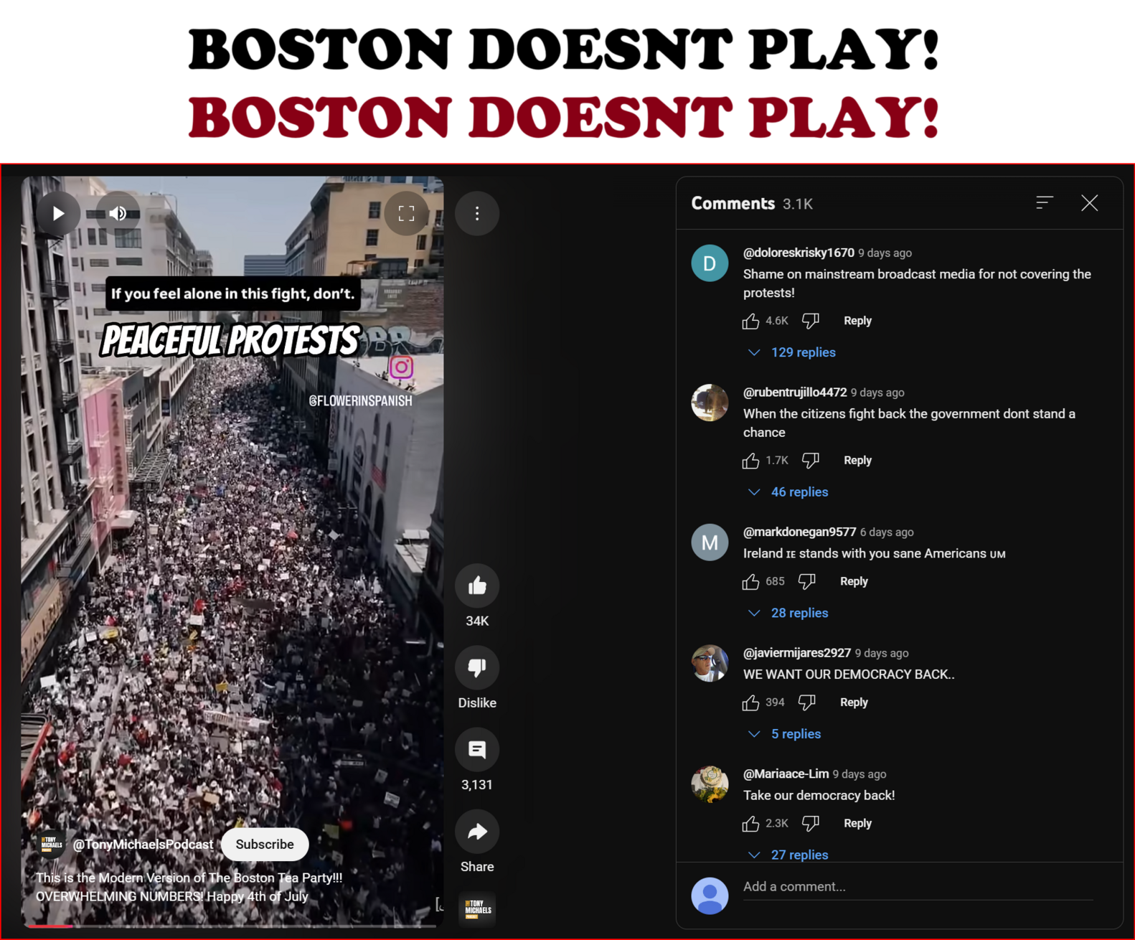The width and height of the screenshot is (1135, 940).
Task: Click the red video progress bar
Action: click(x=50, y=926)
